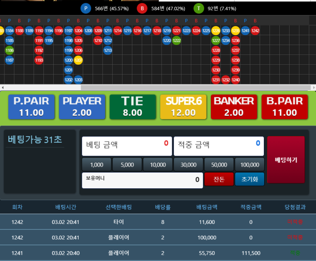Click the 베팅 금액 amount field
This screenshot has height=261, width=316.
(x=127, y=146)
